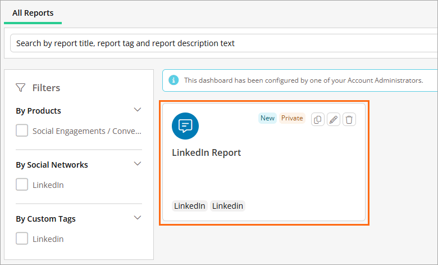
Task: Click the Account Administrators banner message
Action: [x=303, y=80]
